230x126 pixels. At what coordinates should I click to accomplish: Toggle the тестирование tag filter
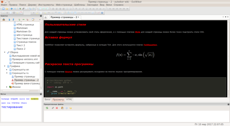point(12,107)
